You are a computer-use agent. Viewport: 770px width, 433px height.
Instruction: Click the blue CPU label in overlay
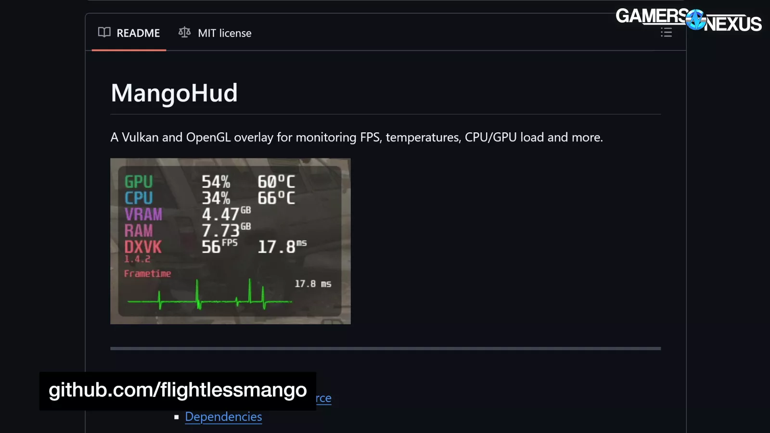coord(139,198)
